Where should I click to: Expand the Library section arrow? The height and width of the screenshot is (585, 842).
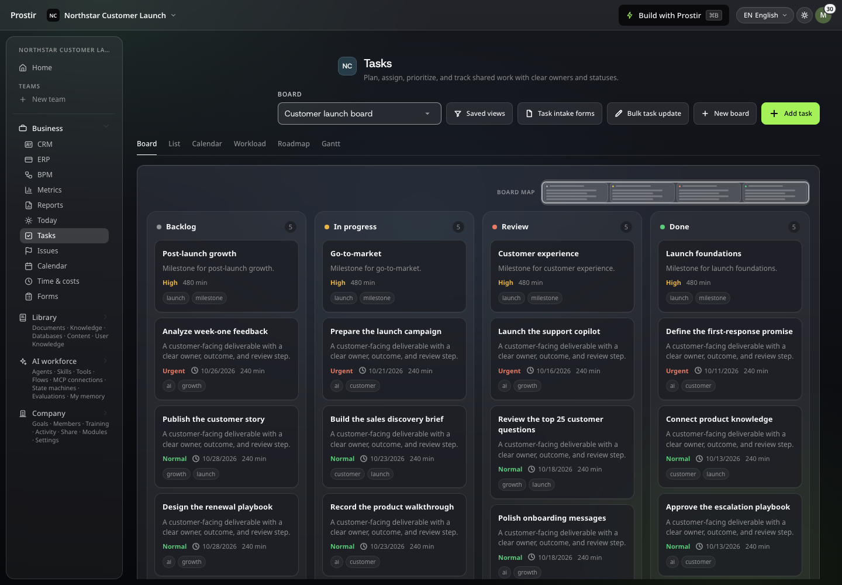105,317
